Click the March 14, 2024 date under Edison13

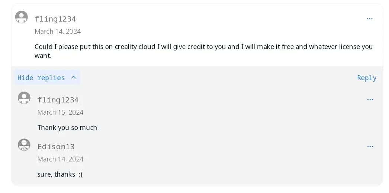pos(61,159)
